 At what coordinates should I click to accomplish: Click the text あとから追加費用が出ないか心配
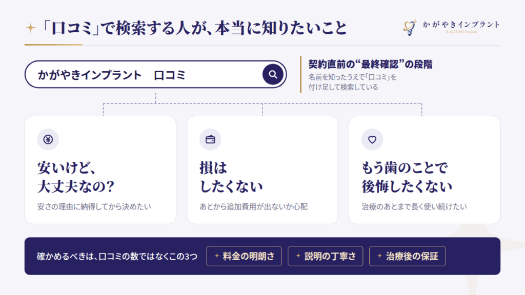(253, 207)
